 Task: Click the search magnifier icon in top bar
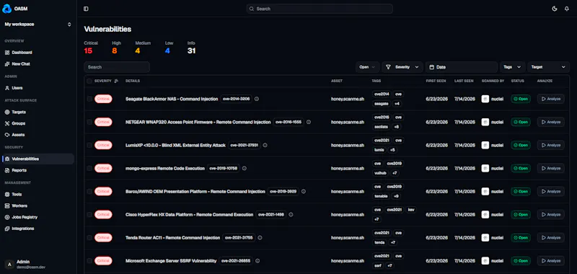(x=252, y=9)
